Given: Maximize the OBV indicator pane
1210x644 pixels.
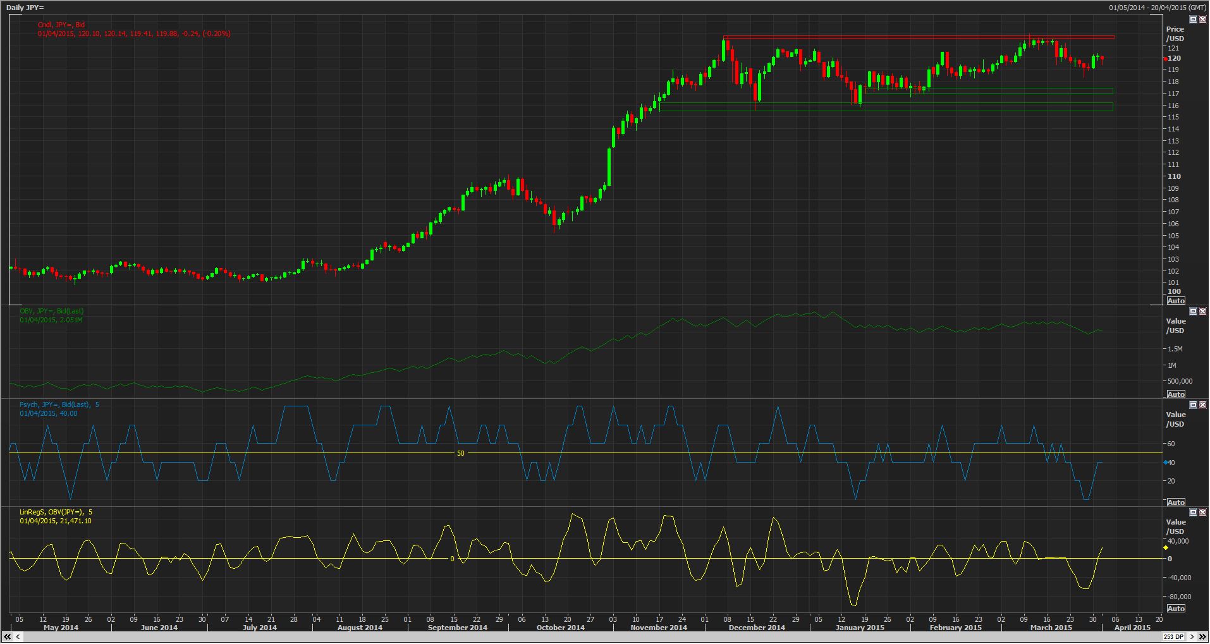Looking at the screenshot, I should (x=1193, y=312).
